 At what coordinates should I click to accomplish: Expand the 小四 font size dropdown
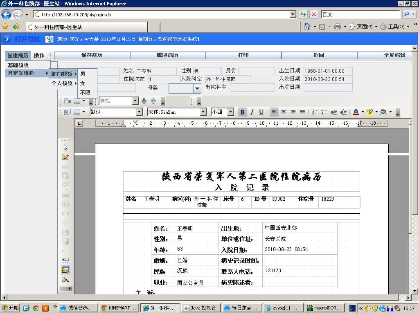[x=230, y=111]
